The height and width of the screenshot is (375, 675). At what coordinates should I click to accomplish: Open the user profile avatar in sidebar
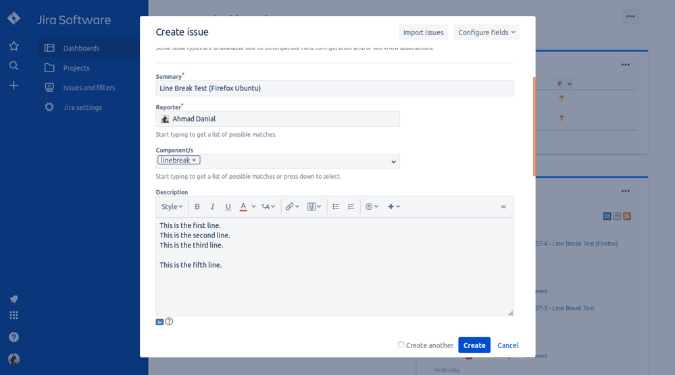[14, 359]
